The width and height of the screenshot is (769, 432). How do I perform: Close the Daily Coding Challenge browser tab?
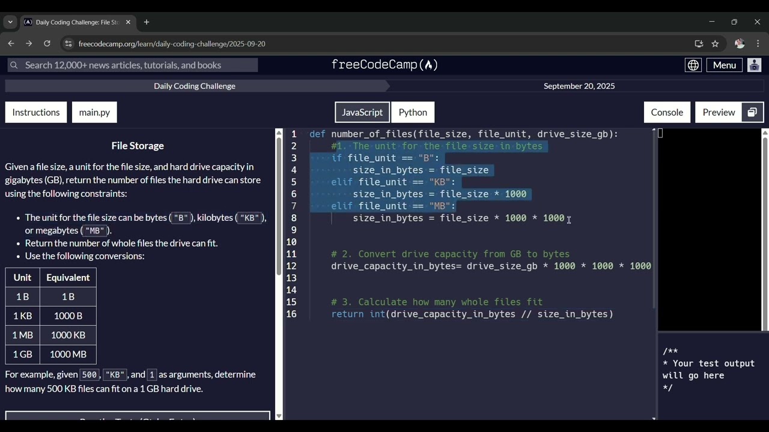click(x=128, y=22)
